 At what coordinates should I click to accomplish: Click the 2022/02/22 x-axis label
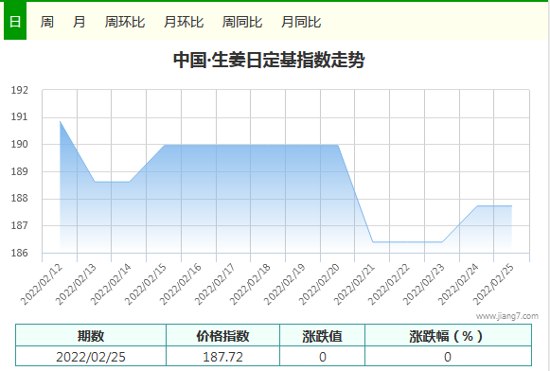[389, 285]
